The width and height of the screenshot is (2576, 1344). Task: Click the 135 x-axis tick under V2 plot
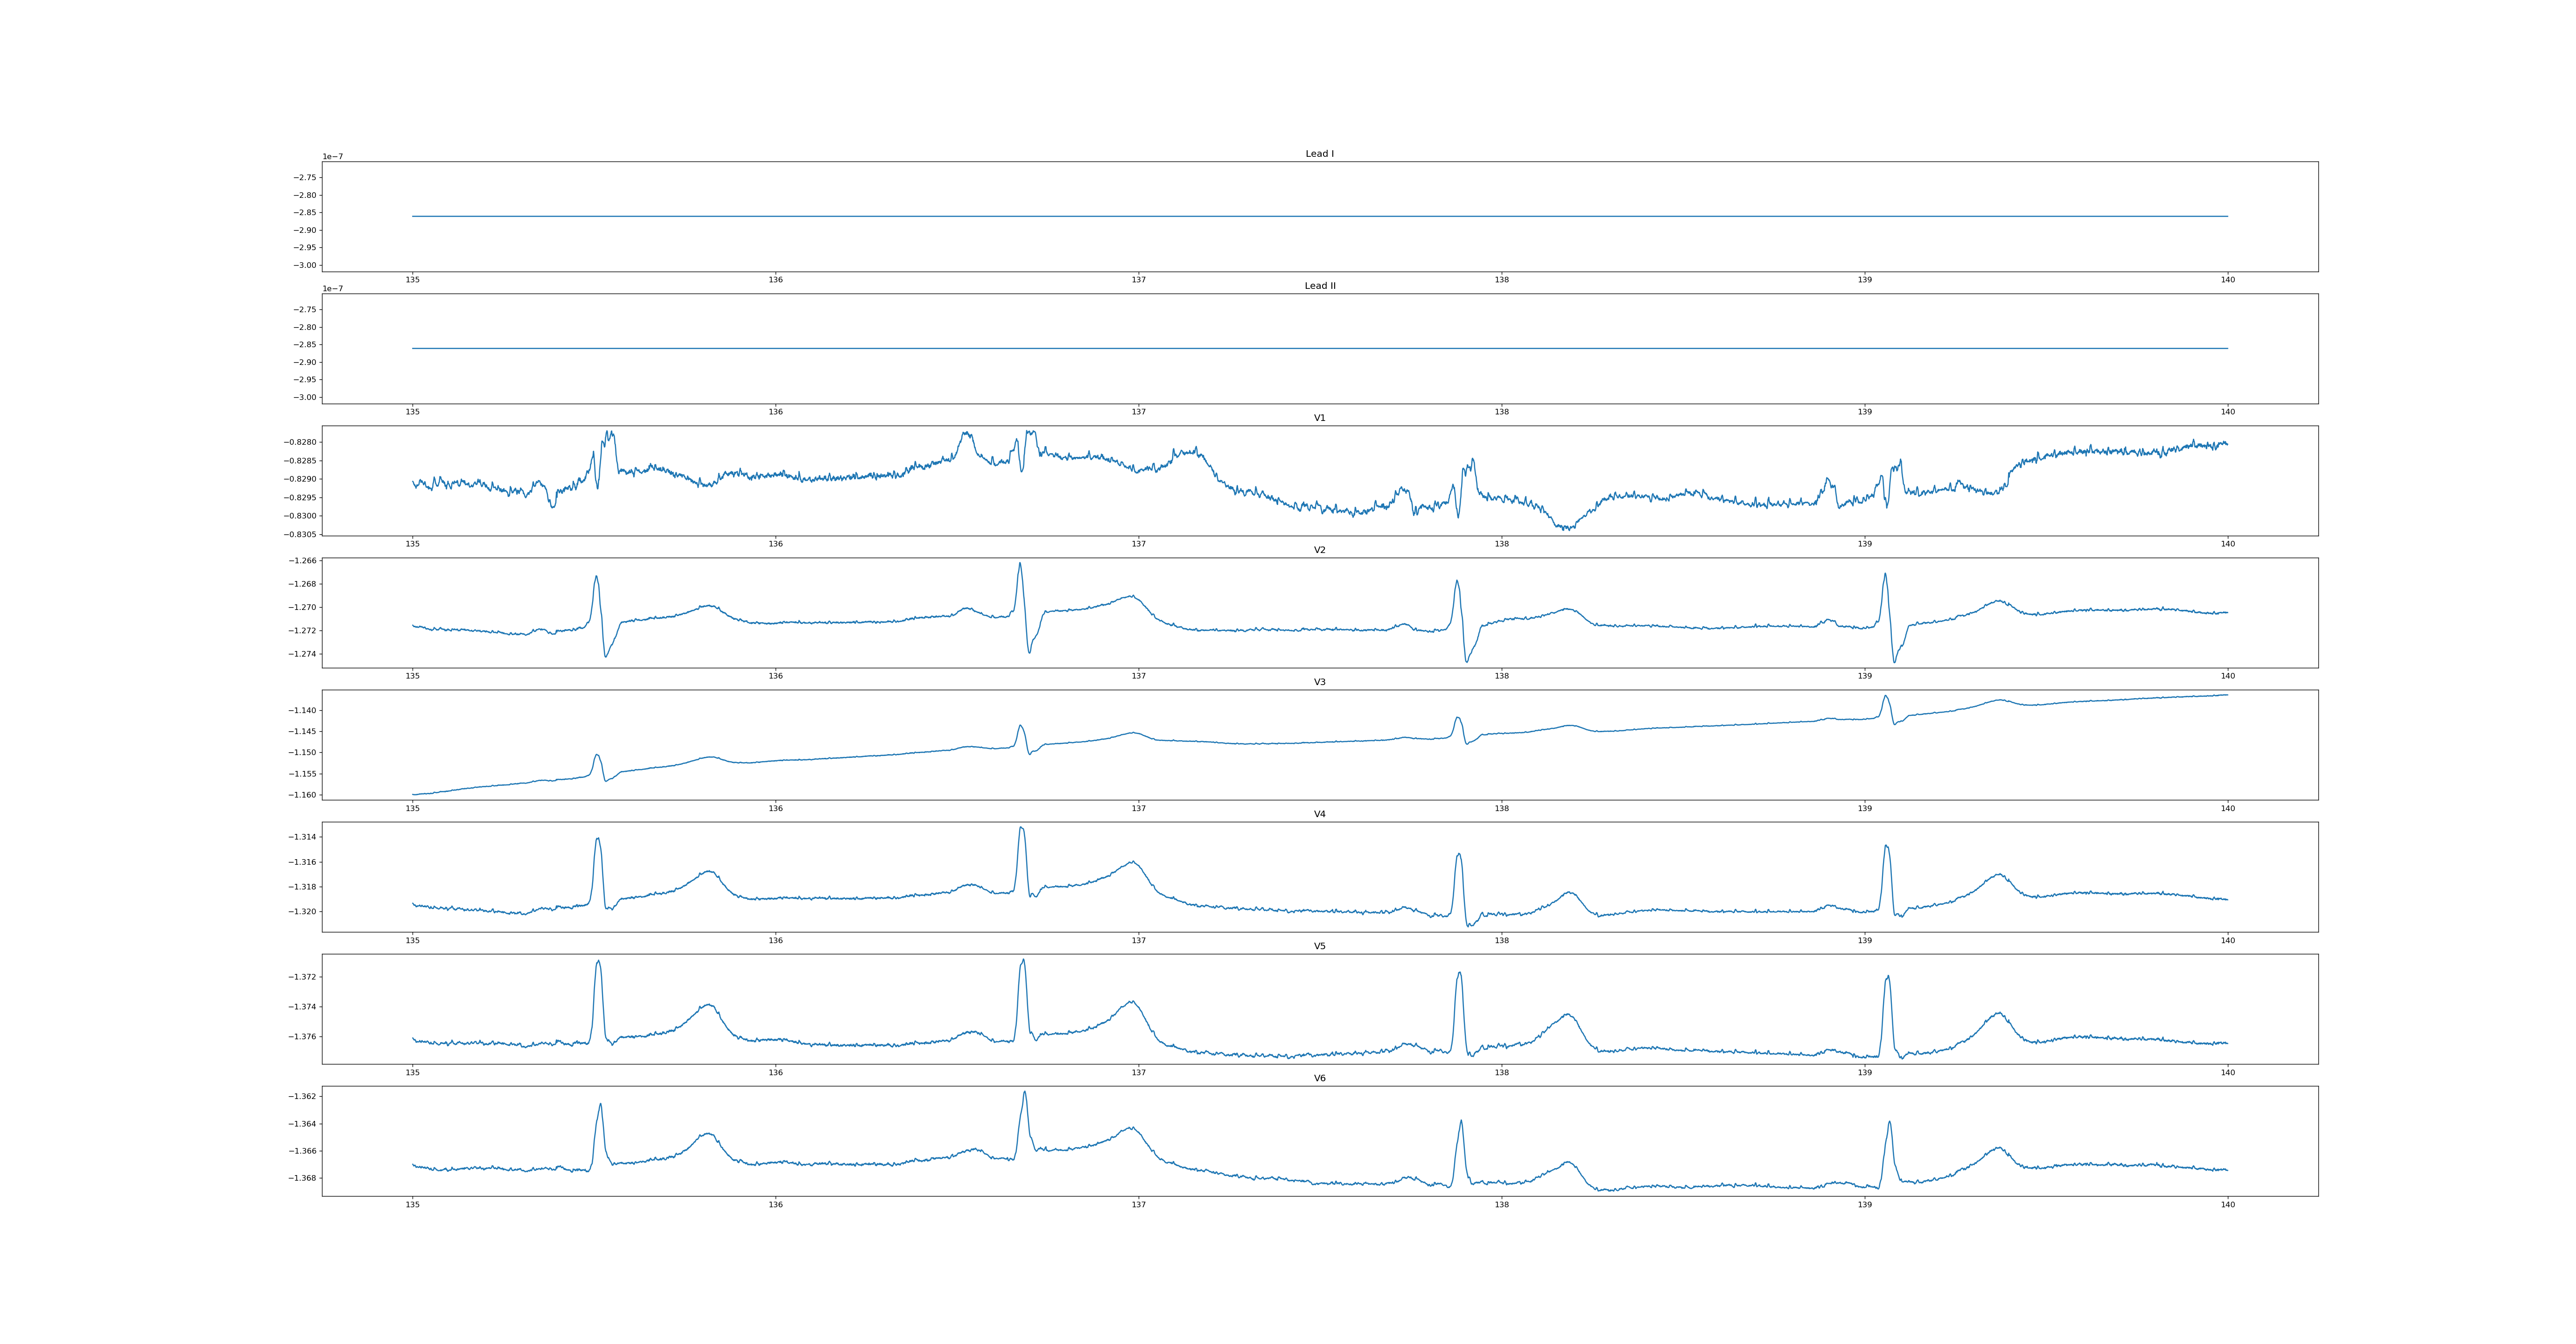412,676
